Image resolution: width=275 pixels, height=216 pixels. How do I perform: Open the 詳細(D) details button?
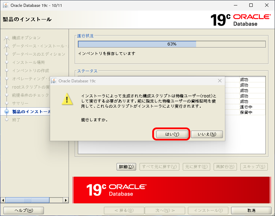pyautogui.click(x=126, y=167)
